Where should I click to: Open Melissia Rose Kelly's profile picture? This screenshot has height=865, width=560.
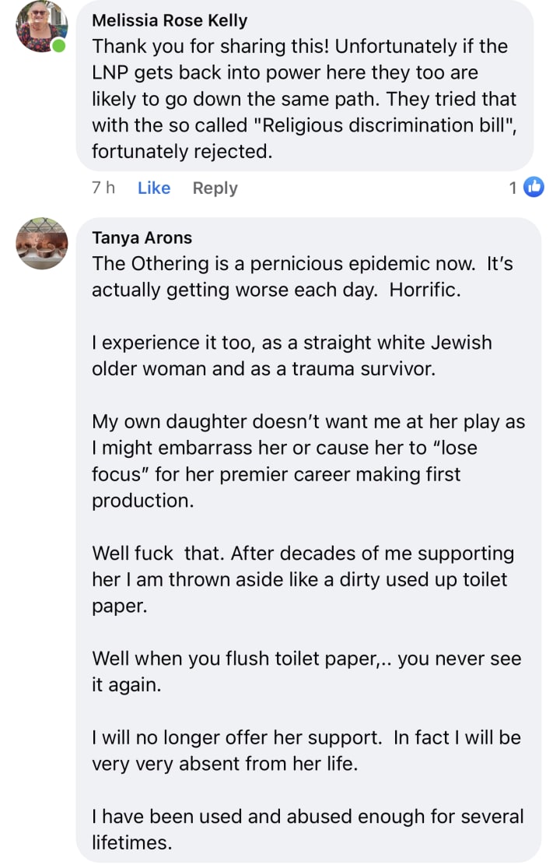click(41, 26)
